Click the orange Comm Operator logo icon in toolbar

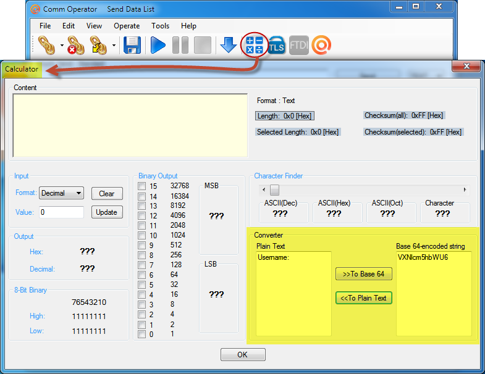click(x=321, y=45)
